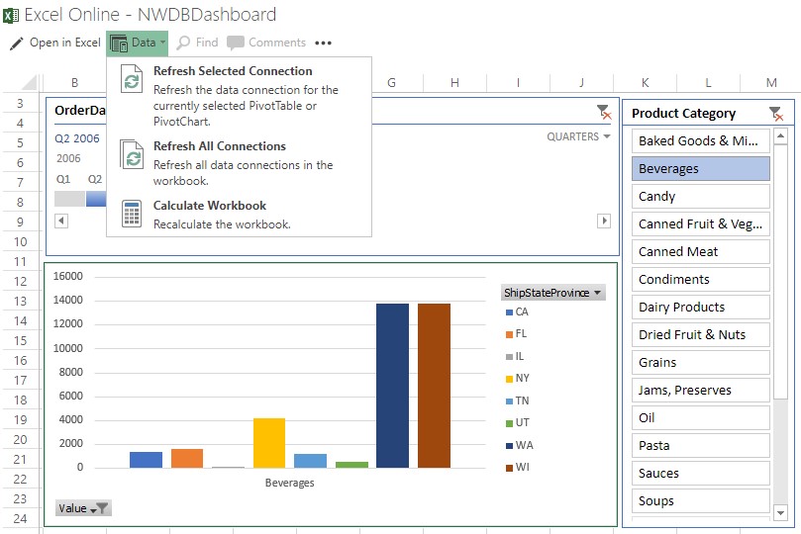
Task: Toggle the Canned Fruit & Vegetables slicer item
Action: (x=700, y=223)
